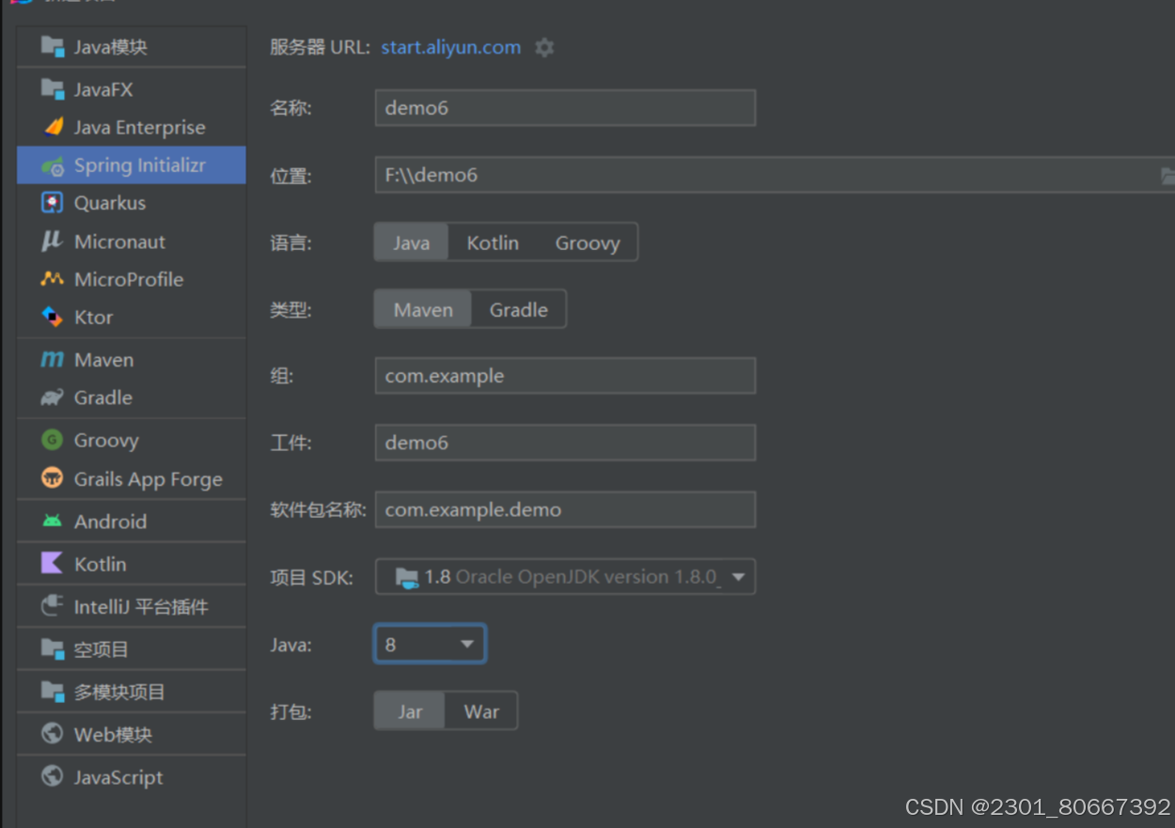Click the Ktor icon

point(53,317)
